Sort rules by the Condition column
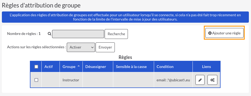 pyautogui.click(x=165, y=67)
